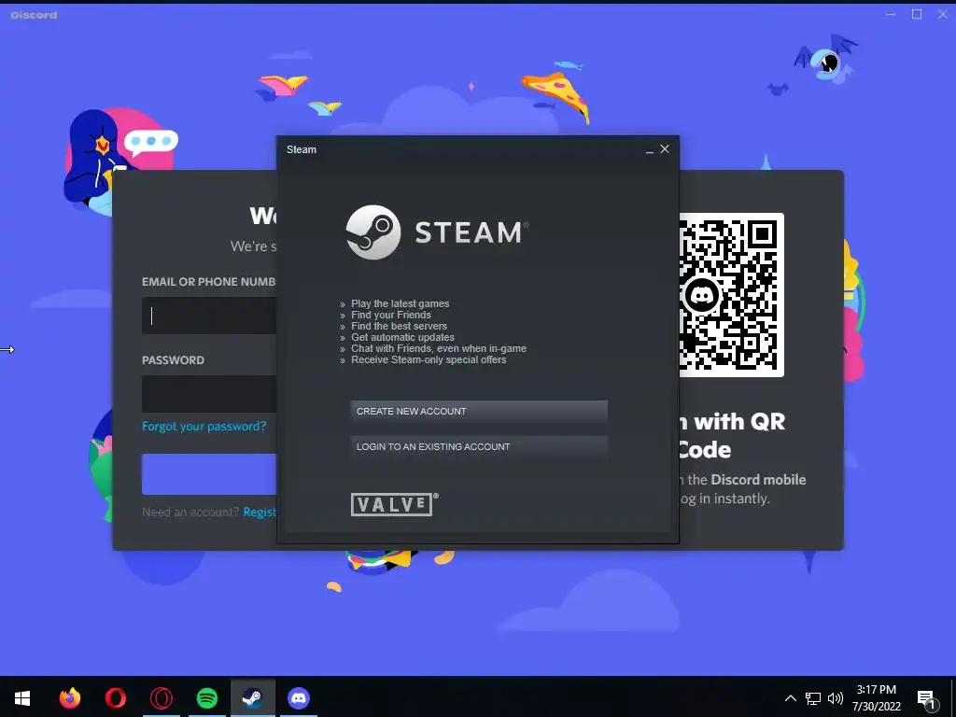Open Opera browser from the taskbar

pos(115,697)
